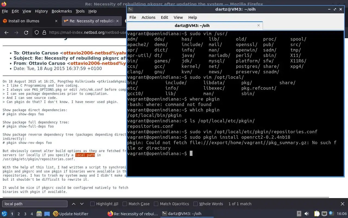This screenshot has height=218, width=348.
Task: Open the Firefox File menu
Action: 5,11
